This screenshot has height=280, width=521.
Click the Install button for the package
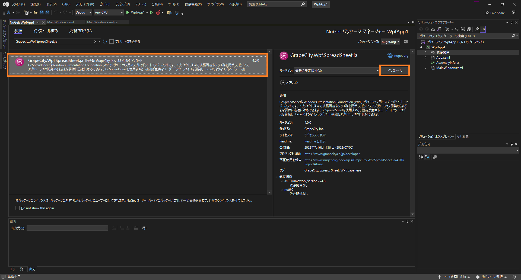(x=395, y=71)
